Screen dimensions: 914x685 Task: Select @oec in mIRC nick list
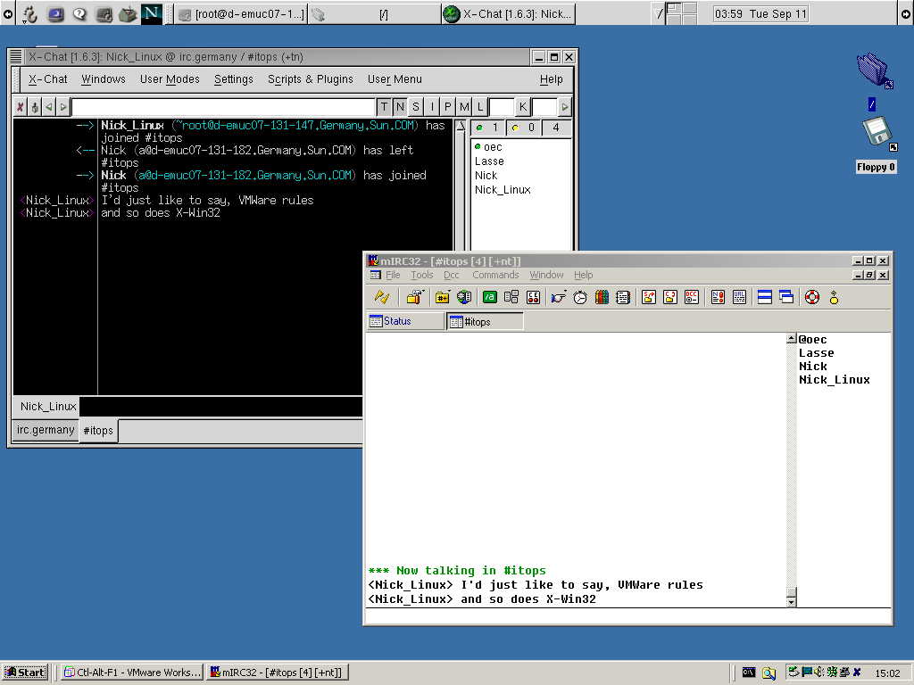point(812,340)
